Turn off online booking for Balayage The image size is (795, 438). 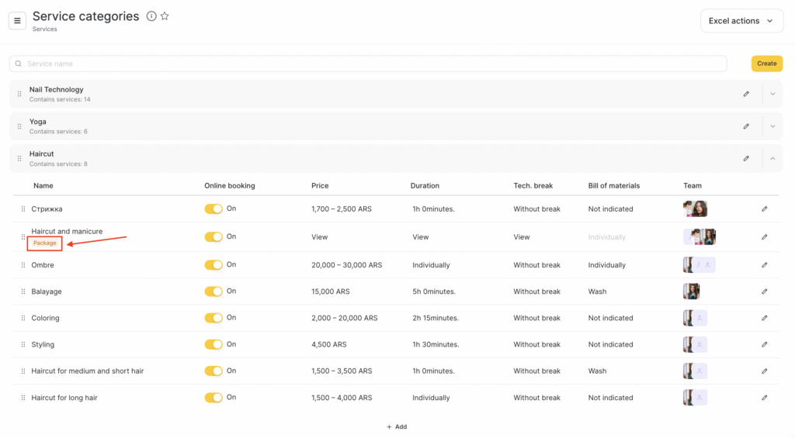(x=214, y=291)
